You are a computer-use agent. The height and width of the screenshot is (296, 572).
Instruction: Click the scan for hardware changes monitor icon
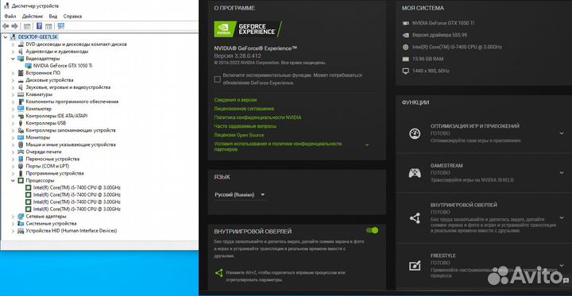tap(61, 26)
